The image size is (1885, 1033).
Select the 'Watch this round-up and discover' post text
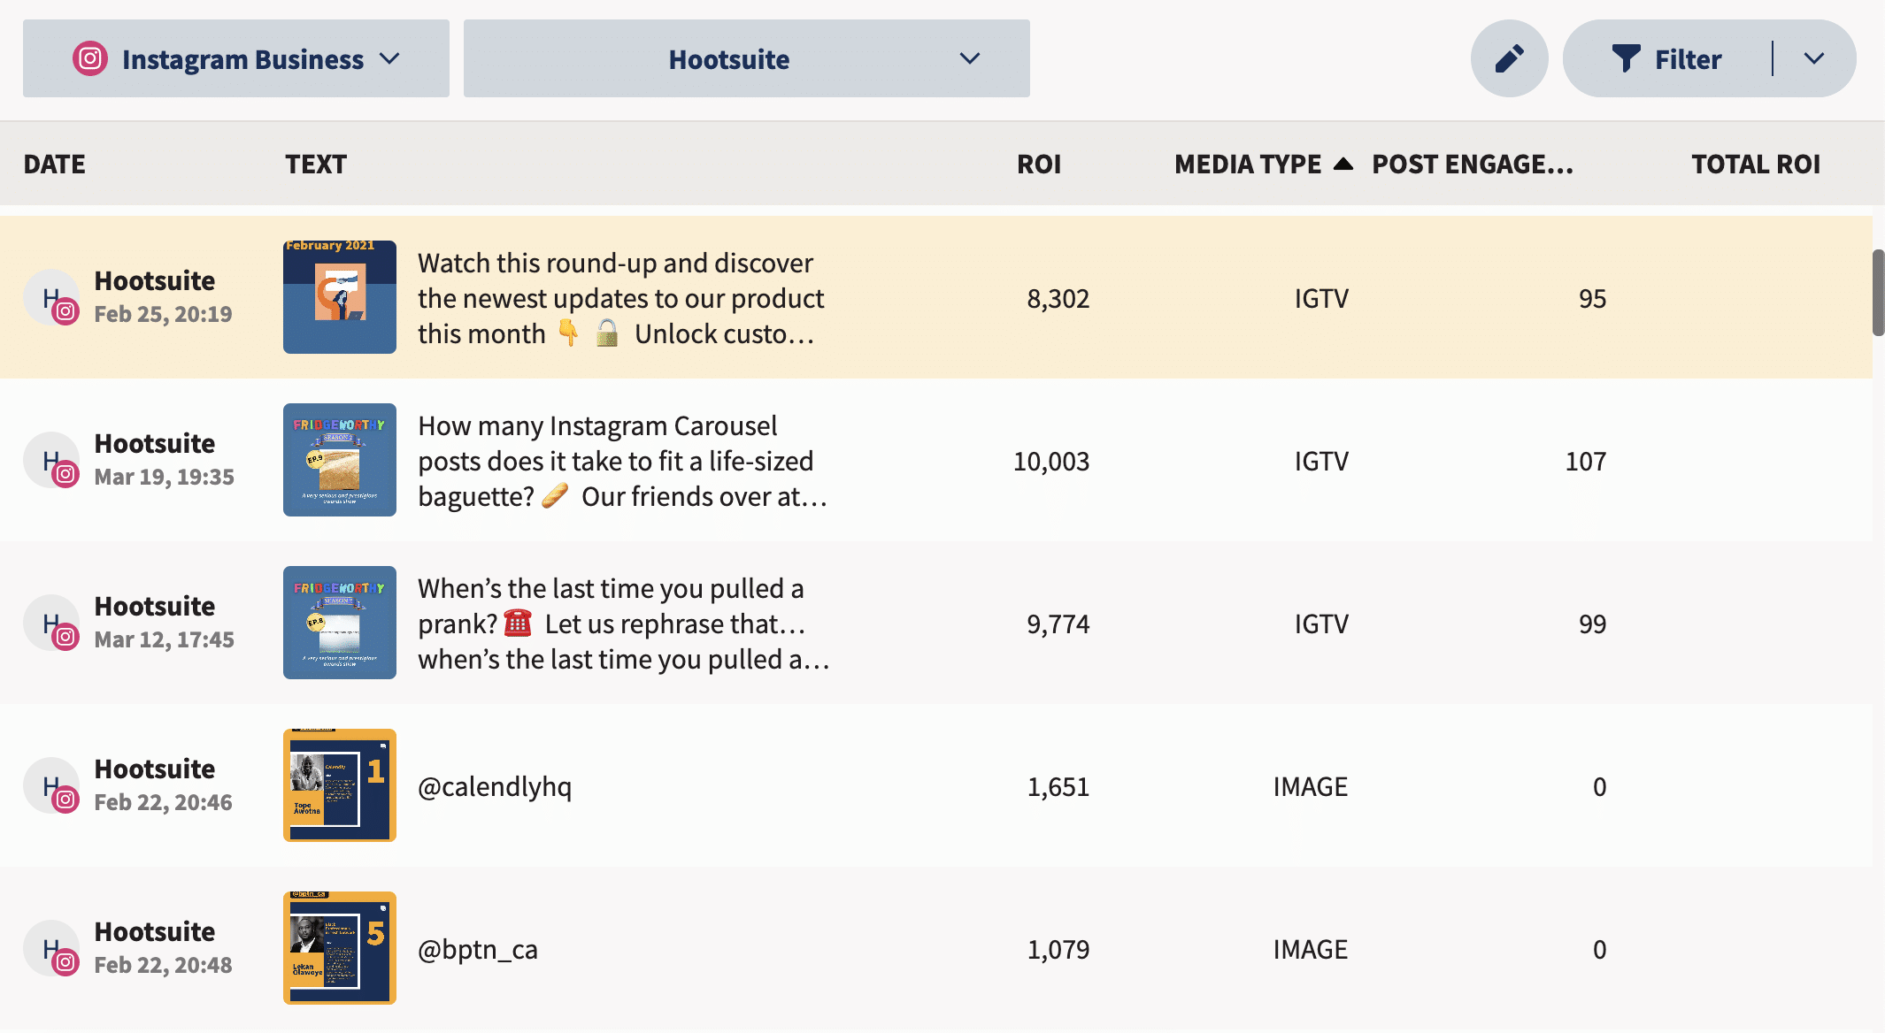pyautogui.click(x=621, y=298)
